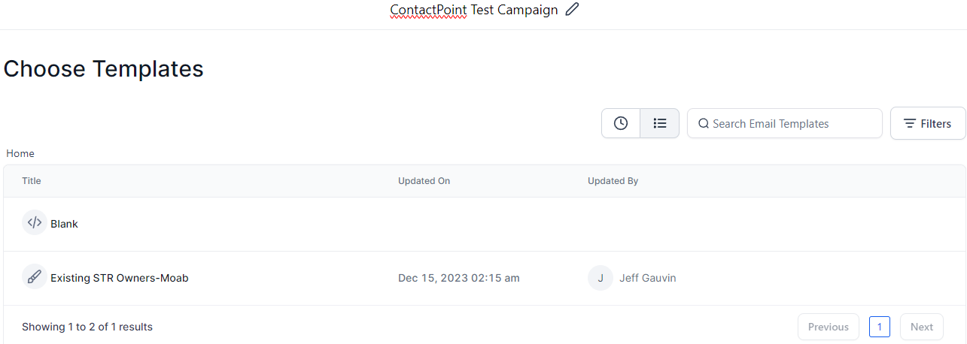Image resolution: width=967 pixels, height=344 pixels.
Task: Click the J avatar for Jeff Gauvin
Action: 601,278
